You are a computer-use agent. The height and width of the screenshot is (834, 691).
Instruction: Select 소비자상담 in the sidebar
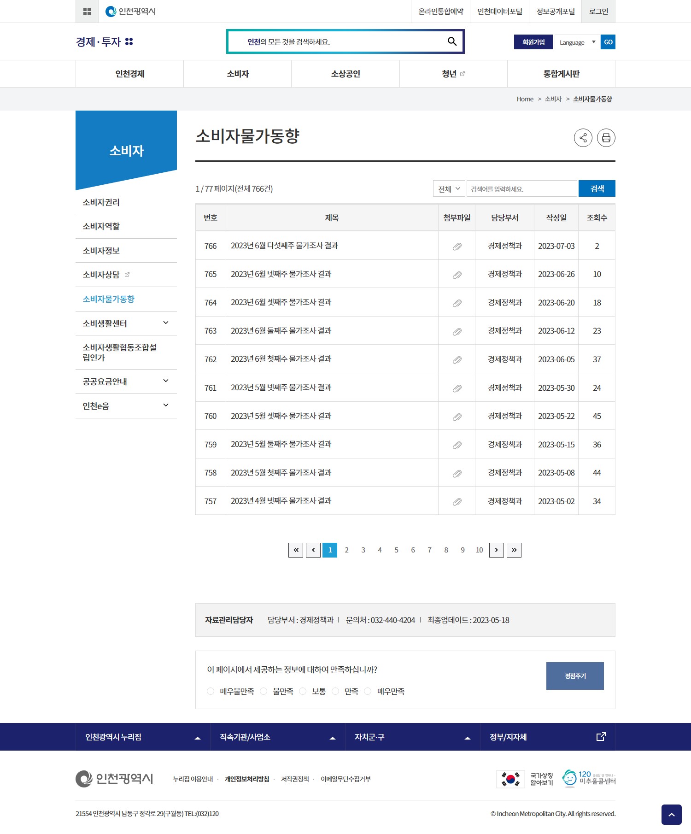[126, 275]
